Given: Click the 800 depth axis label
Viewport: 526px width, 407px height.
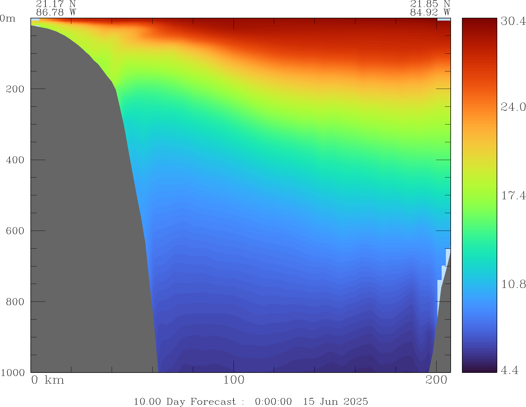Looking at the screenshot, I should [15, 302].
